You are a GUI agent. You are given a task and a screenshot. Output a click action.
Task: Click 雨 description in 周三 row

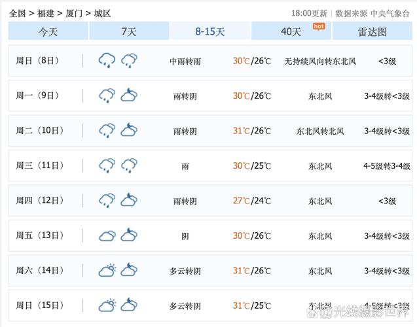185,167
